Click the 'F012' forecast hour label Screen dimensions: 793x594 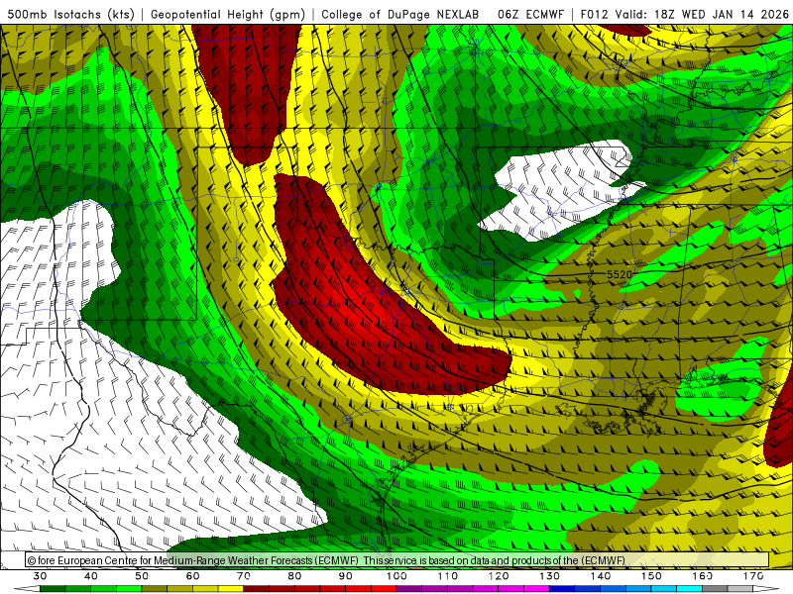click(x=594, y=14)
